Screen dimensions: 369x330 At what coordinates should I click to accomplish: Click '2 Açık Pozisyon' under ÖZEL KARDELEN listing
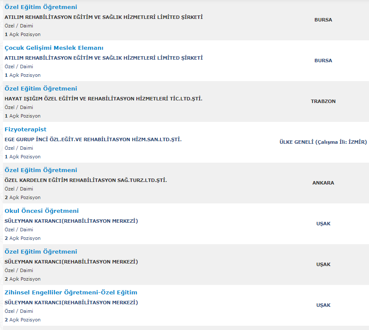(22, 197)
